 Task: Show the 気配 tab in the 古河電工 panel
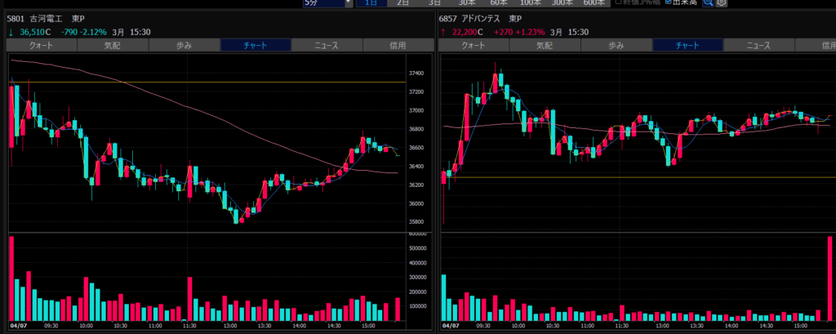(112, 46)
